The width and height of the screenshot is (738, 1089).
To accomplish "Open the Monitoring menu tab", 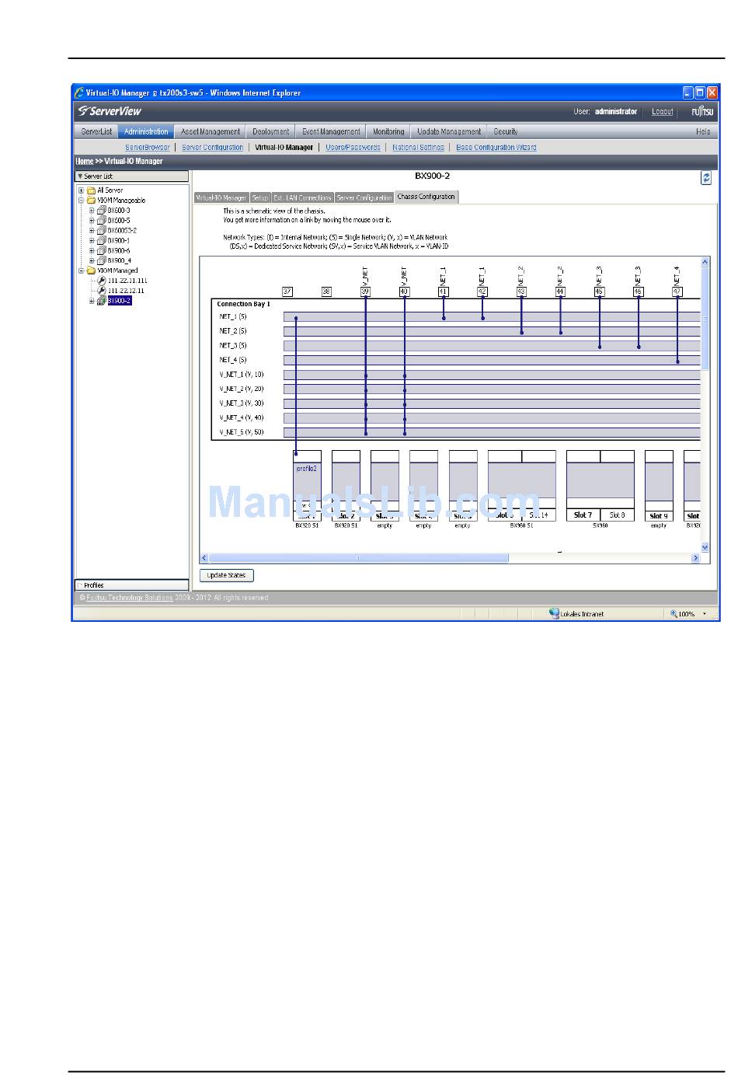I will tap(388, 131).
